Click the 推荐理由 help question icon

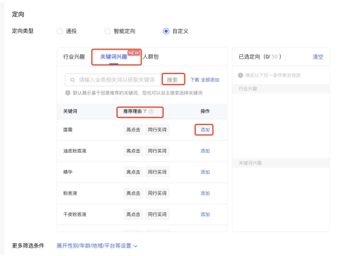(x=151, y=111)
